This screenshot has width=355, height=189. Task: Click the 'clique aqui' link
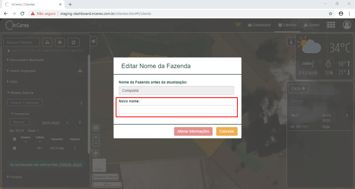[x=70, y=164]
